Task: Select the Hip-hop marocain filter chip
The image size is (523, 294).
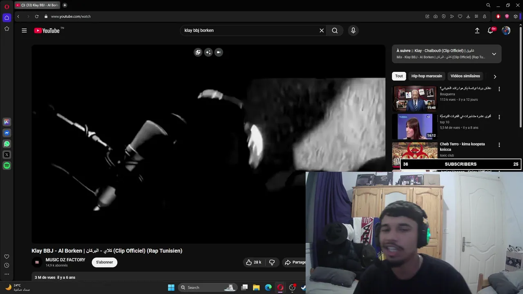Action: [x=427, y=76]
